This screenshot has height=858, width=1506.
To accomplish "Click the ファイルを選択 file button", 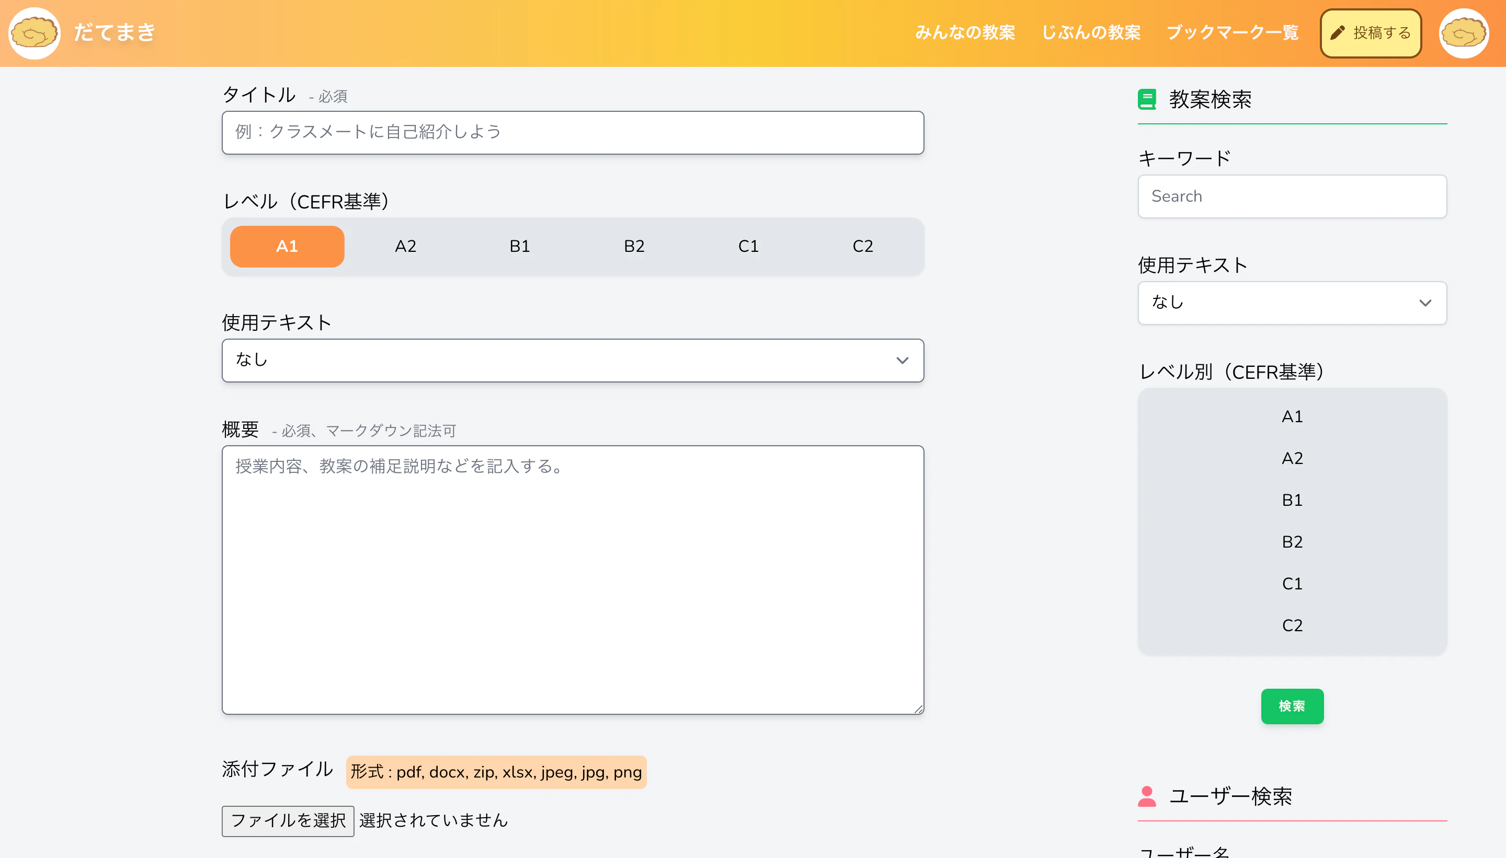I will pos(288,821).
